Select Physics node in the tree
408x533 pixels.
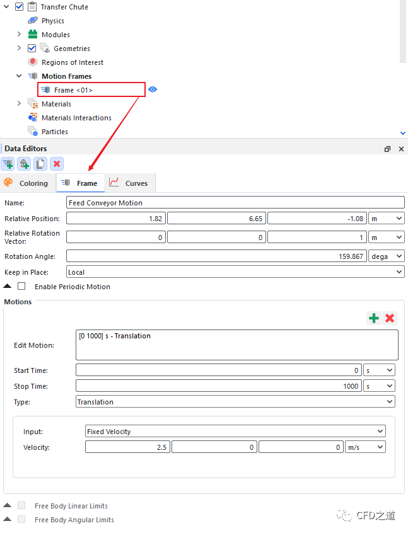coord(52,21)
